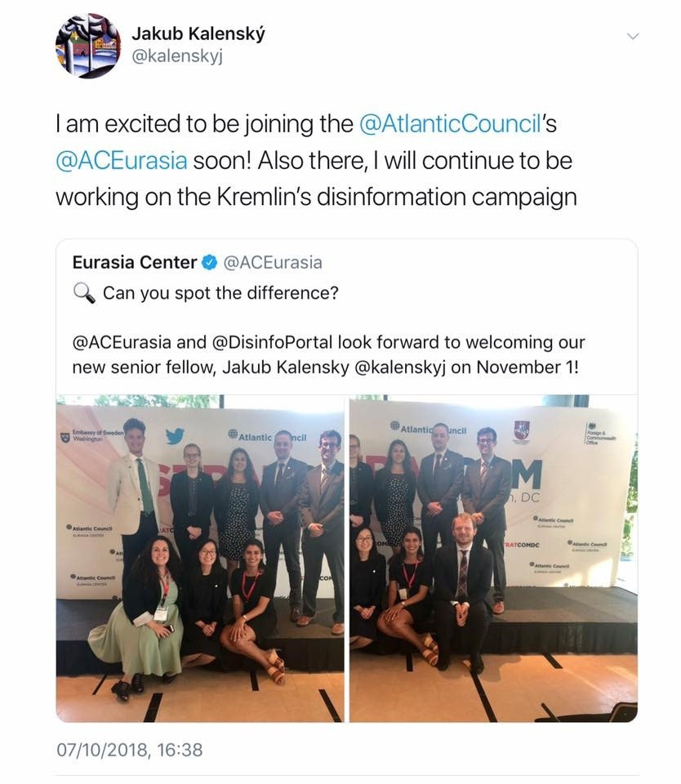
Task: Expand the tweet options chevron
Action: pyautogui.click(x=633, y=36)
